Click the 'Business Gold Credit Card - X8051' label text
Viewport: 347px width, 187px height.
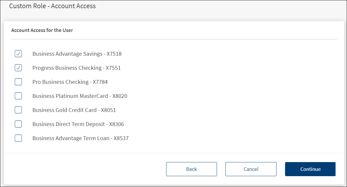point(74,110)
